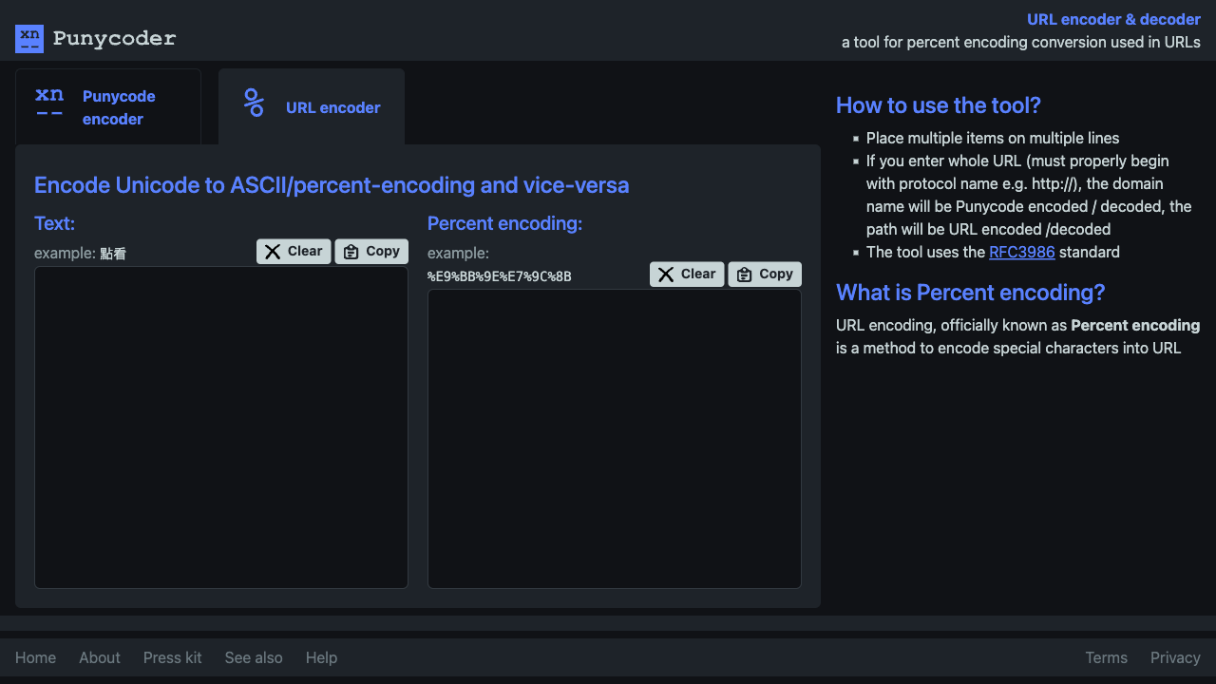This screenshot has height=684, width=1216.
Task: Click the 'URL encoder & decoder' heading
Action: click(x=1113, y=19)
